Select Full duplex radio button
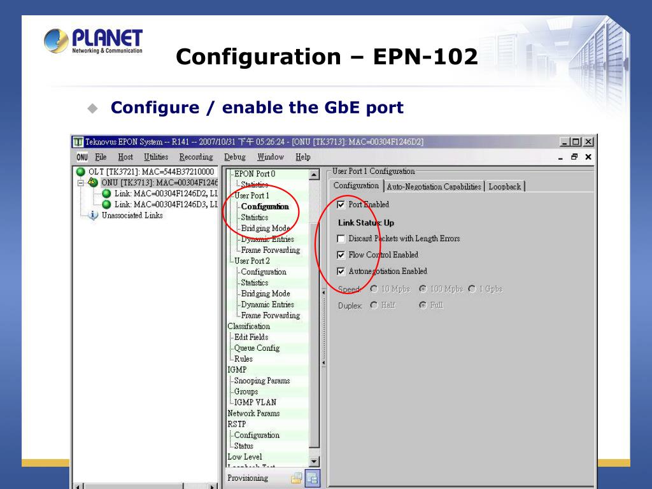Screen dimensions: 652x489 [x=423, y=305]
